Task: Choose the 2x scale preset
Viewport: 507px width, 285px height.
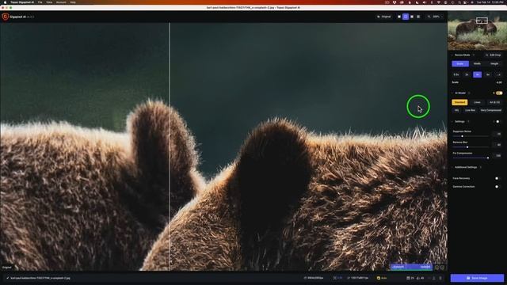Action: click(x=467, y=74)
